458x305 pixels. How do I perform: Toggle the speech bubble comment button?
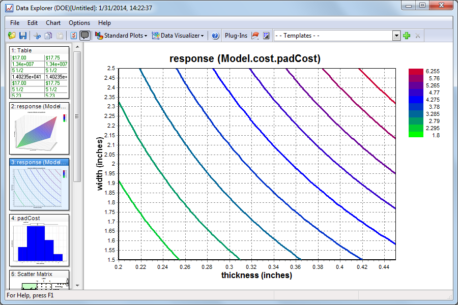[85, 36]
